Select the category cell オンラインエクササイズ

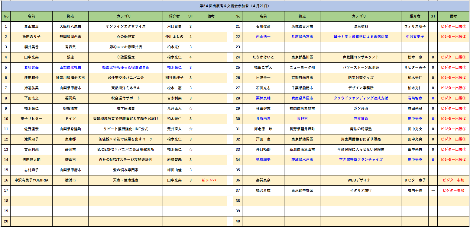coord(125,27)
